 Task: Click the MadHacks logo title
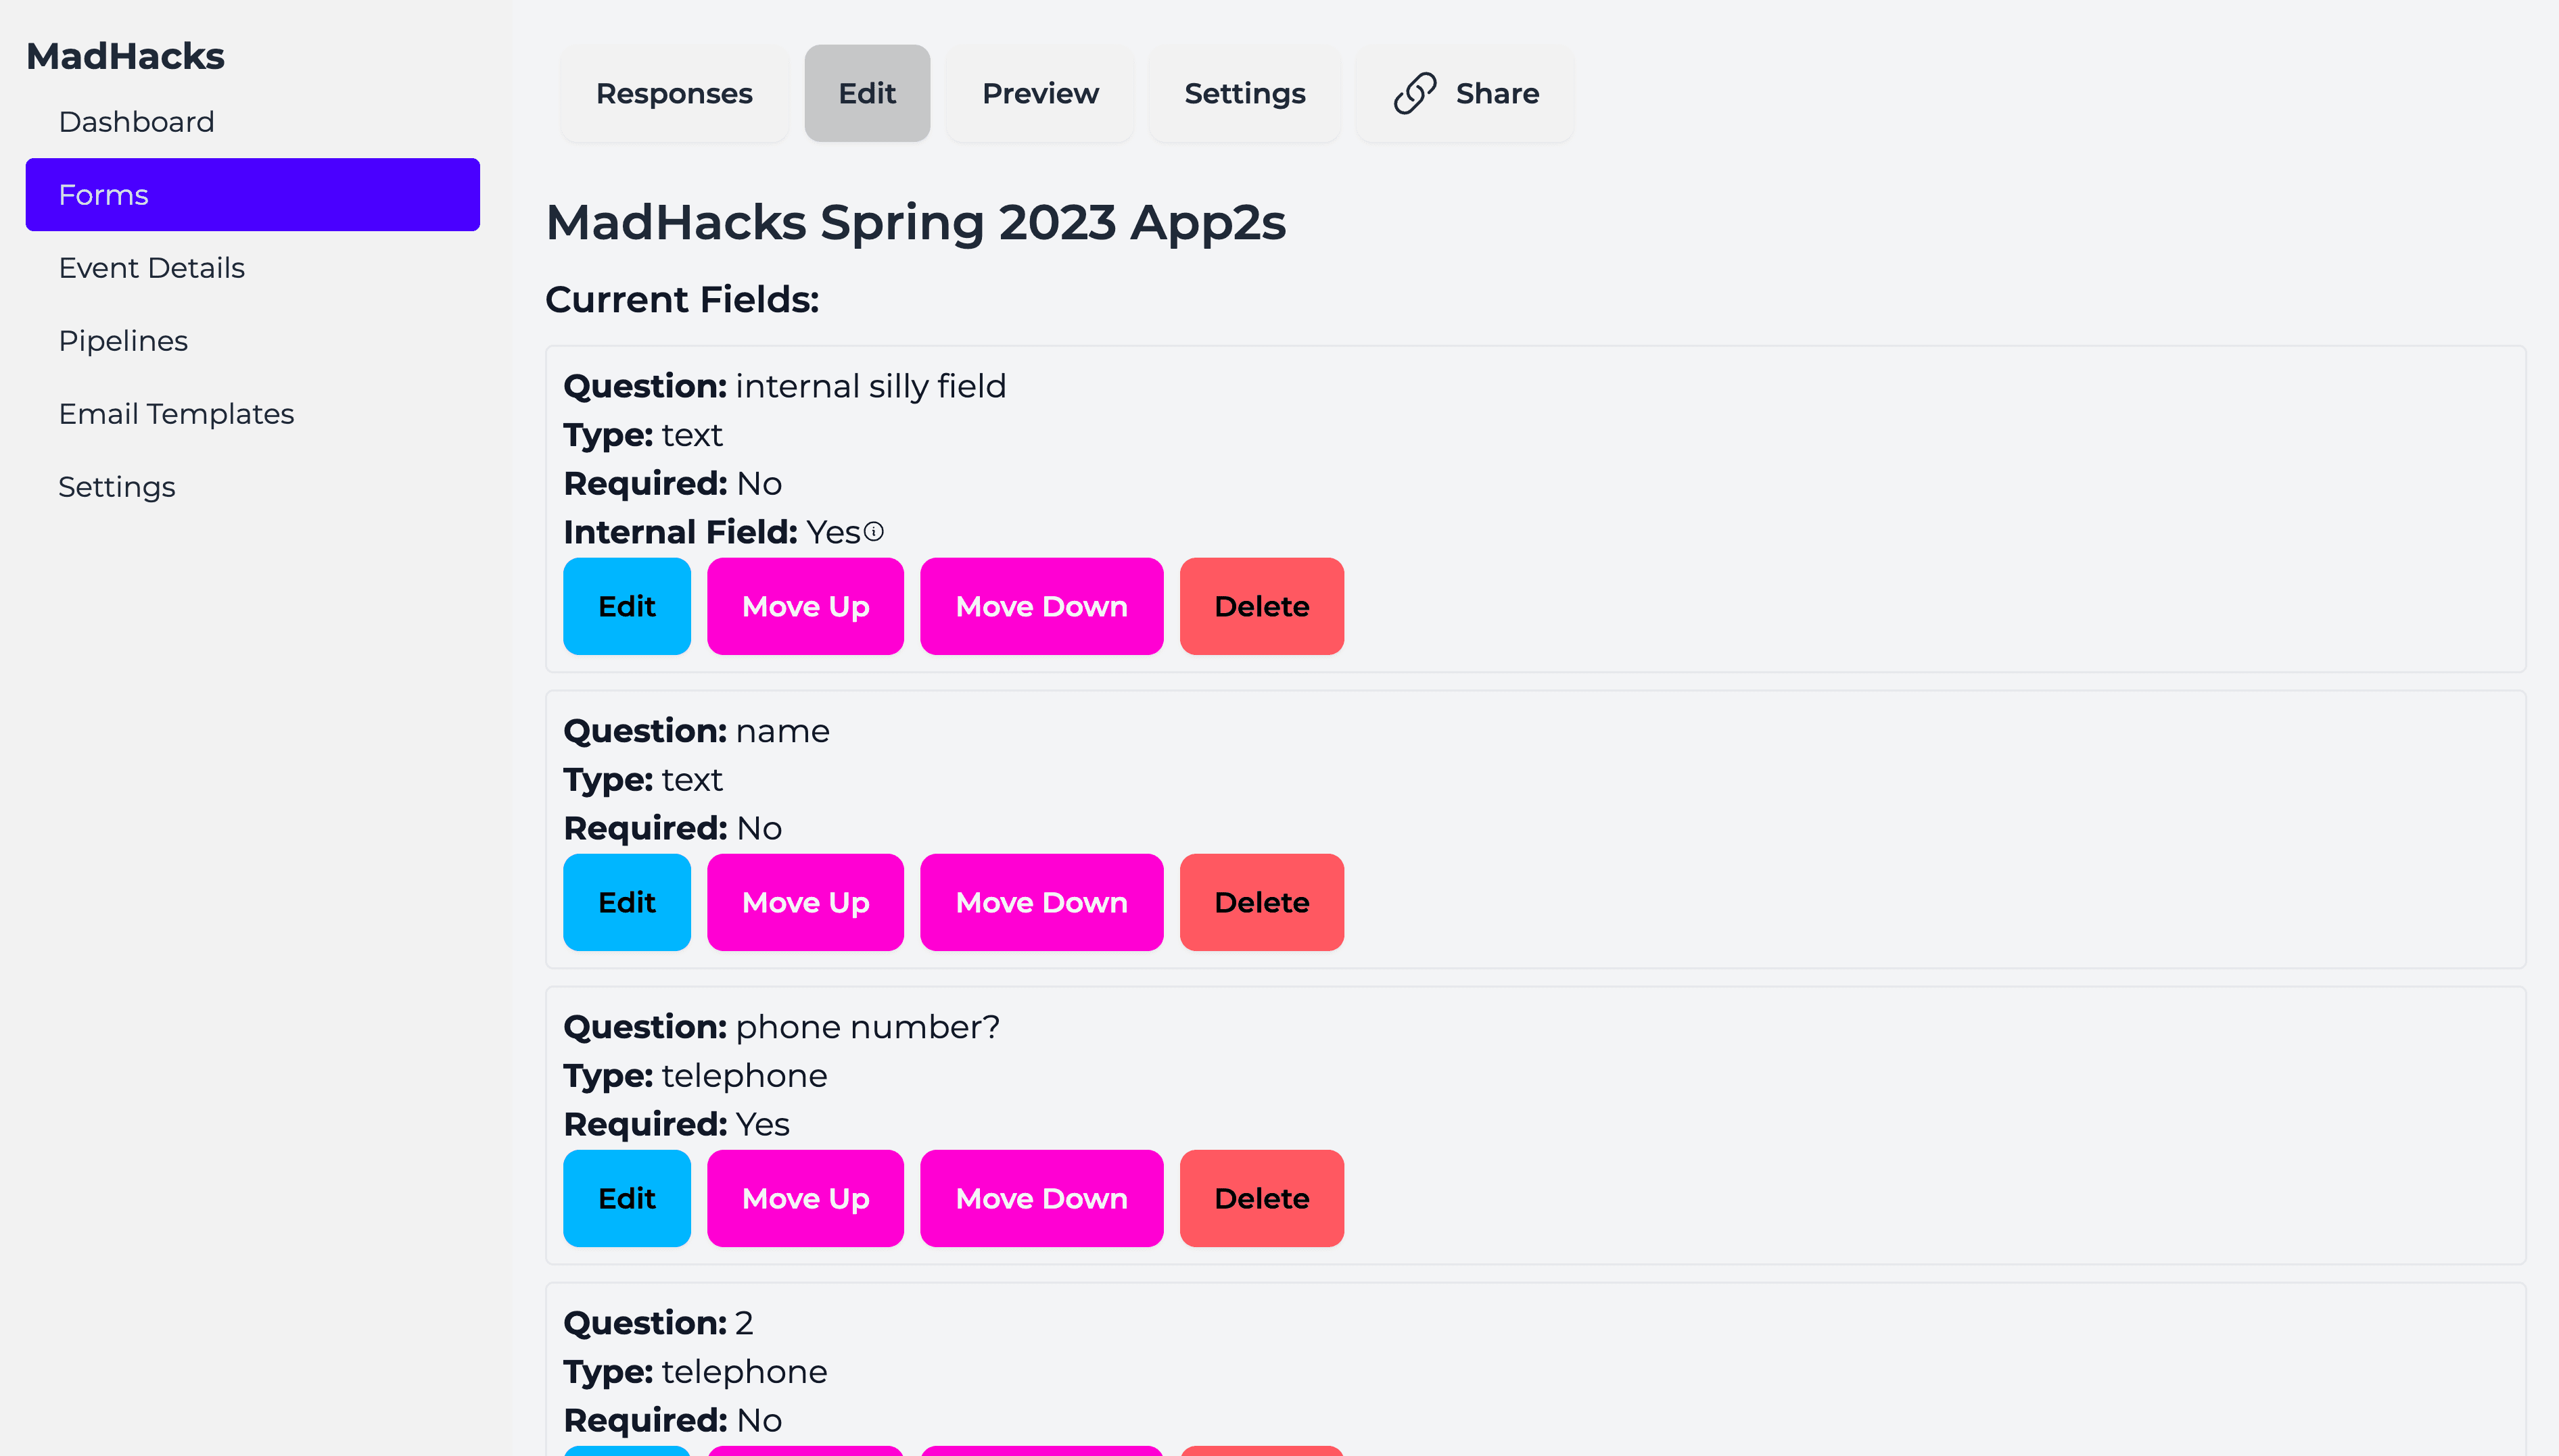(x=125, y=56)
